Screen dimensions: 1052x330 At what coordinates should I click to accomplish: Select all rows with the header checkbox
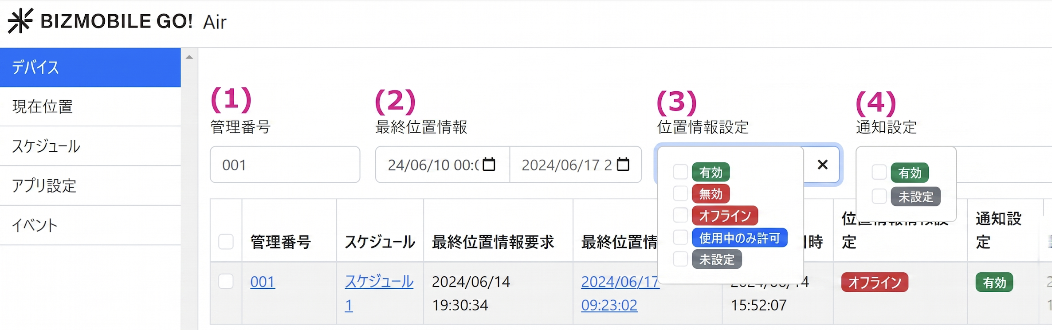[x=226, y=242]
